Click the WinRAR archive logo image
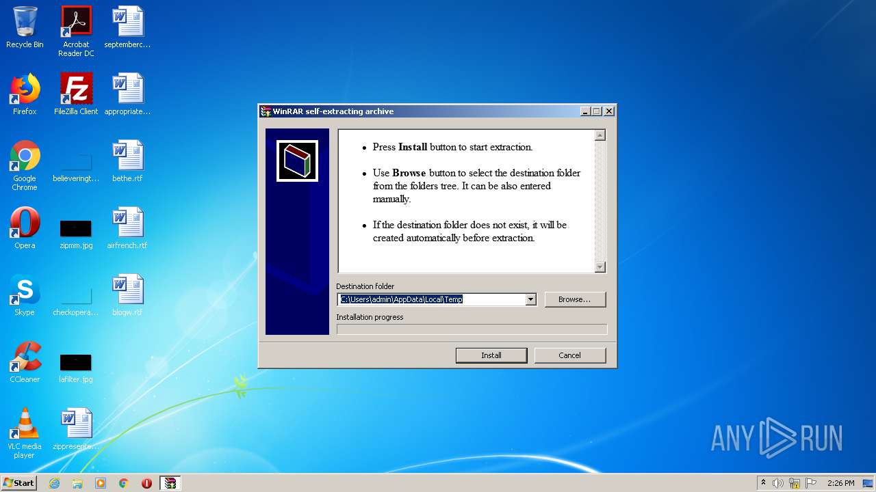This screenshot has height=492, width=876. [297, 161]
